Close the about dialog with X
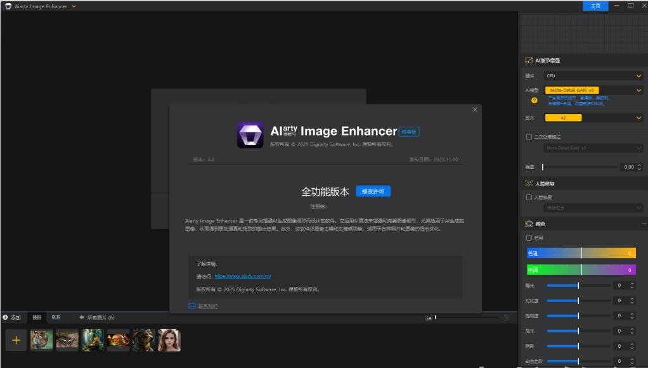 pos(475,110)
